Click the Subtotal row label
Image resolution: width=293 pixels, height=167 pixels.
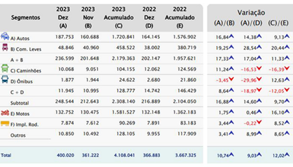tap(19, 103)
